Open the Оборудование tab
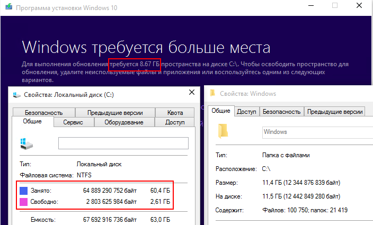This screenshot has width=373, height=225. pyautogui.click(x=123, y=122)
